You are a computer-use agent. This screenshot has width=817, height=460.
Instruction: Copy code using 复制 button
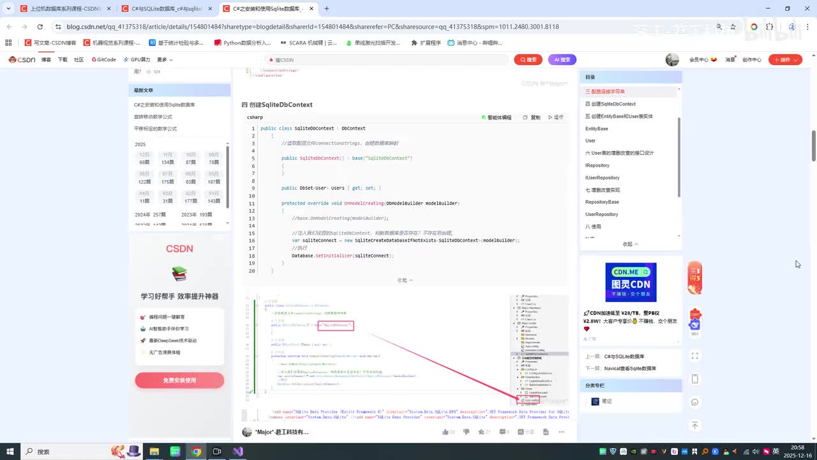pos(532,118)
